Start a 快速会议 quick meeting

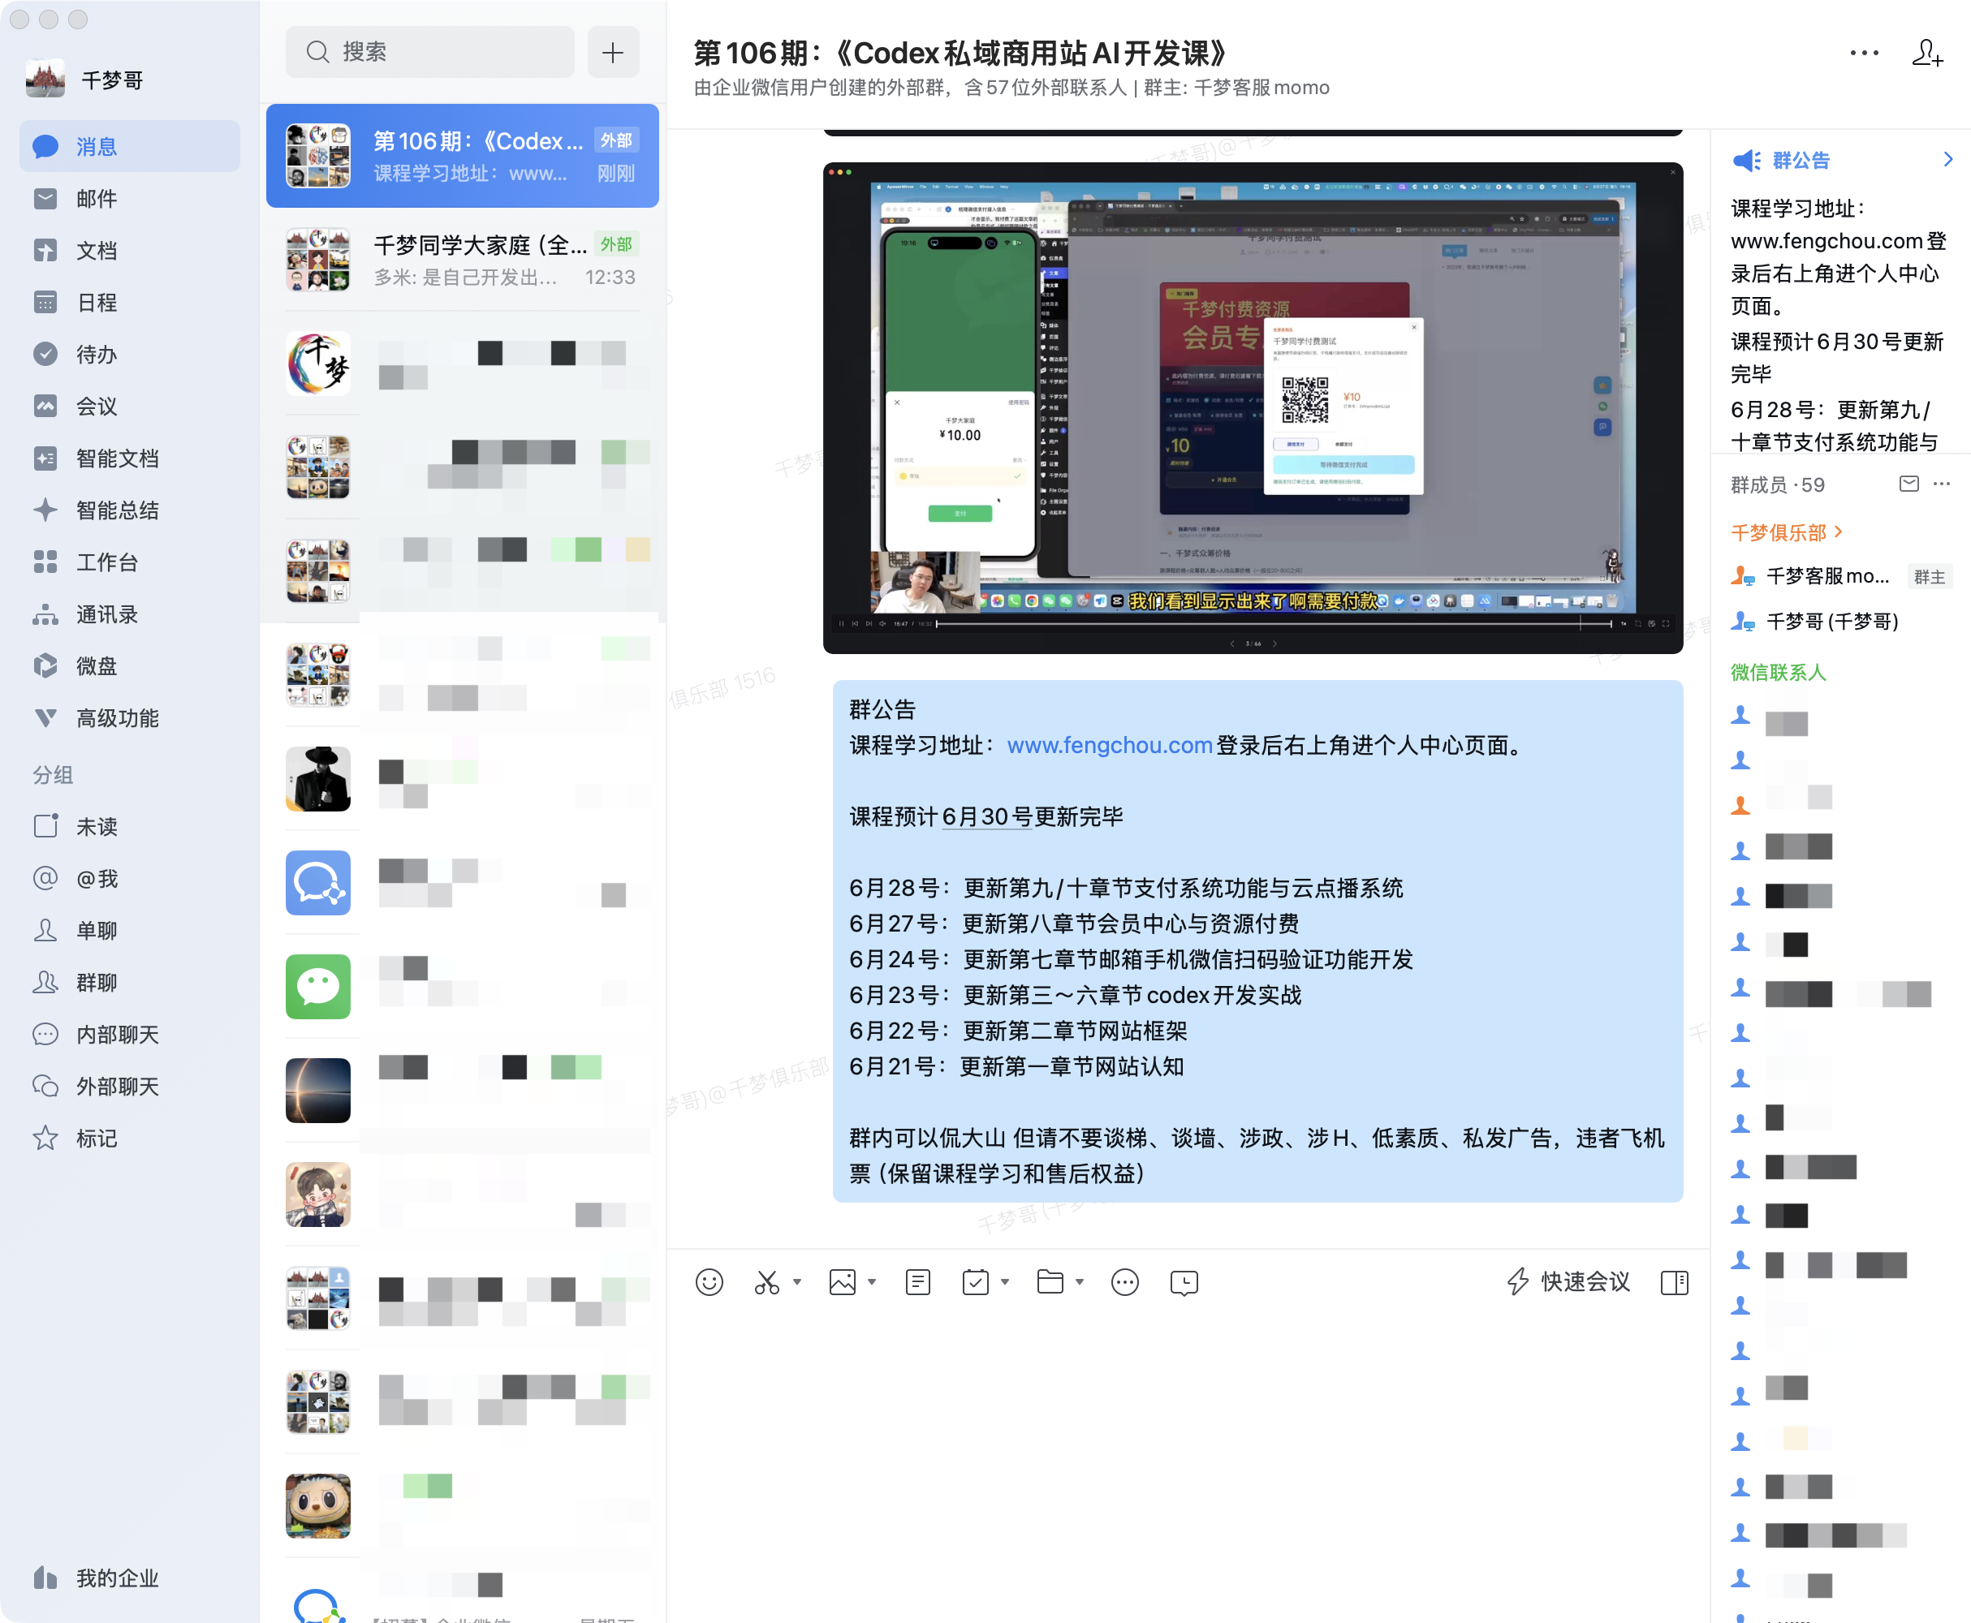tap(1569, 1281)
